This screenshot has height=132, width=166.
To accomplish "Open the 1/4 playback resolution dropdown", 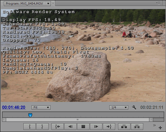I will click(119, 107).
